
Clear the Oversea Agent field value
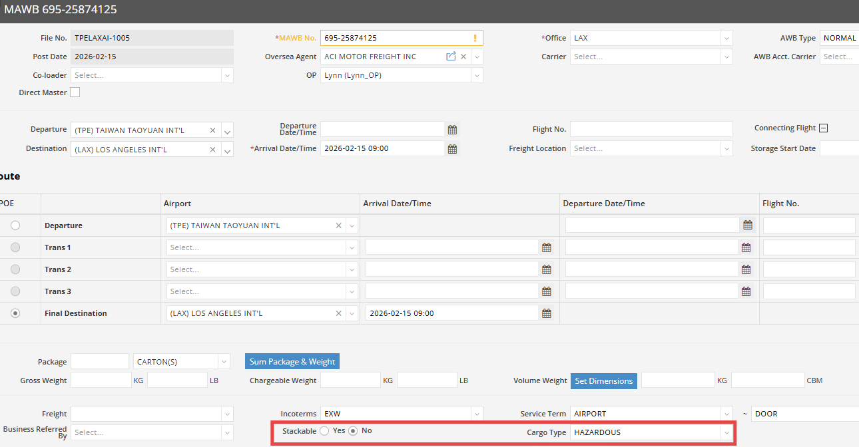click(x=463, y=57)
